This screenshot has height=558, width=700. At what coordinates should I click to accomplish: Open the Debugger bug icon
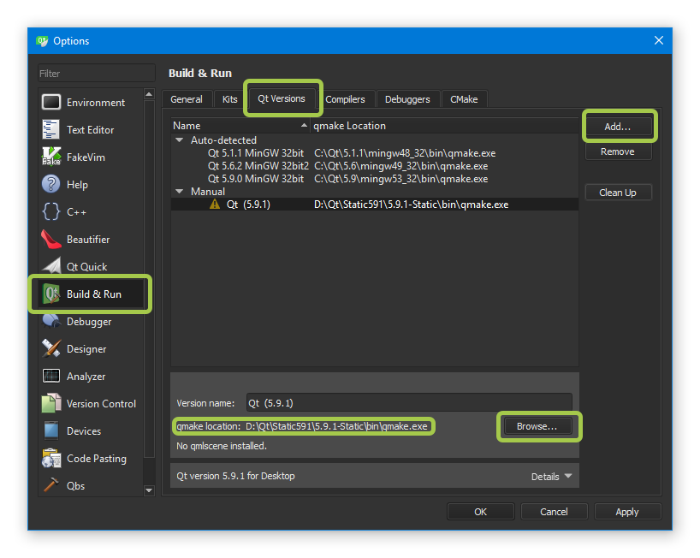(50, 321)
